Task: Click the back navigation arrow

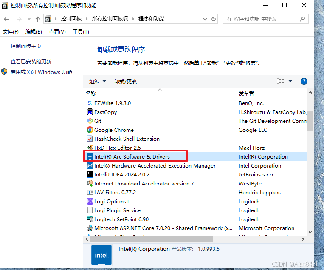Action: coord(6,19)
